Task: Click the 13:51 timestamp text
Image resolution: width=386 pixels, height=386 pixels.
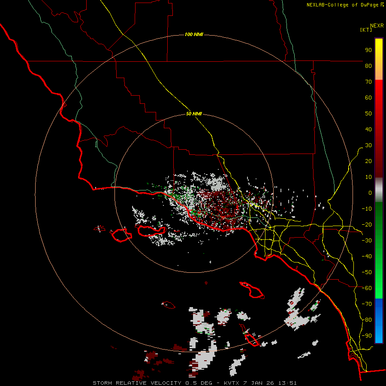Action: pos(287,383)
